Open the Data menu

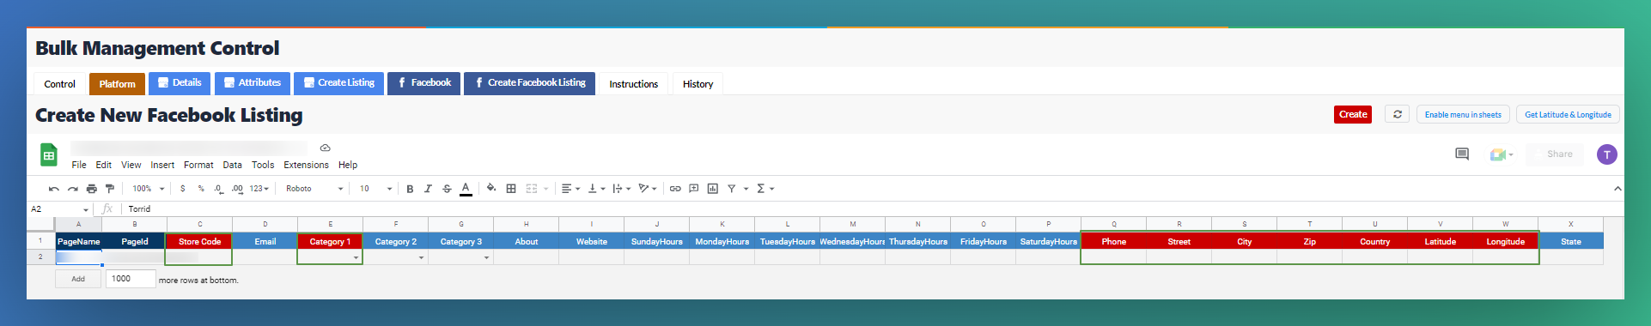point(233,165)
